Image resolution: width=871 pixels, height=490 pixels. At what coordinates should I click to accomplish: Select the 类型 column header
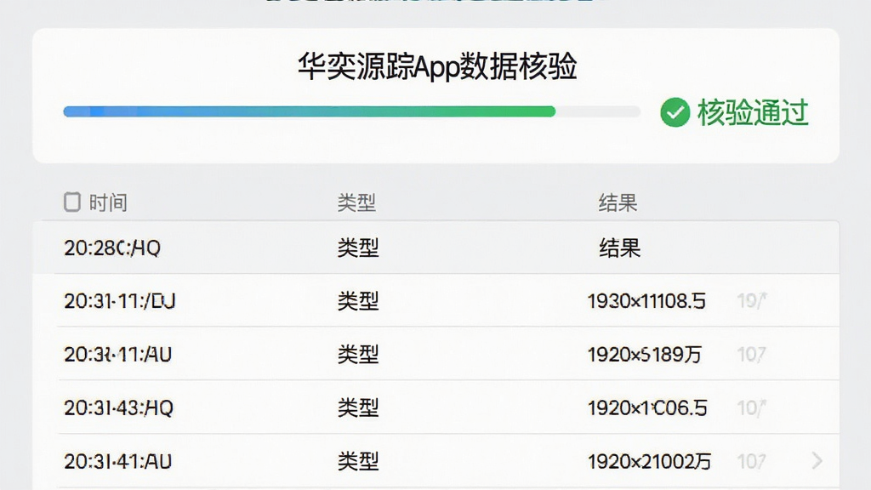[x=356, y=202]
